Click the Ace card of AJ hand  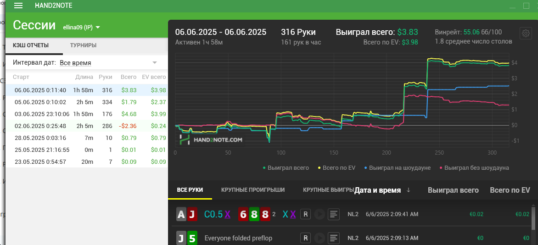coord(181,214)
